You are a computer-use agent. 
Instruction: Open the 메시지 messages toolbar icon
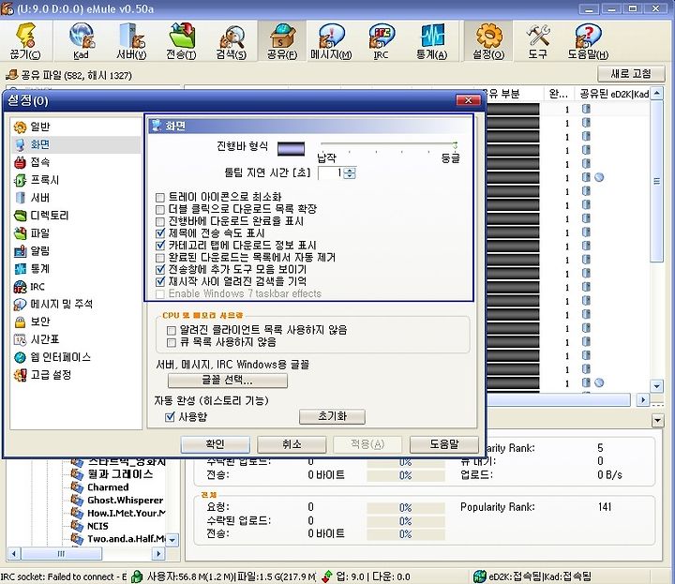[331, 41]
